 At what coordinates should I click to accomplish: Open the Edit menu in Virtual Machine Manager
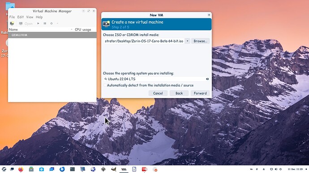(x=20, y=17)
